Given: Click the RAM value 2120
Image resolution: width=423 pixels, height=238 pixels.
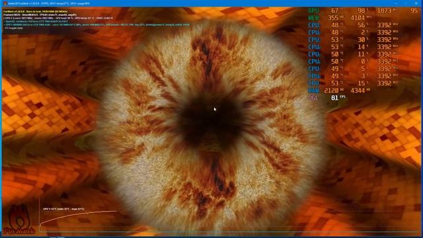Looking at the screenshot, I should click(331, 91).
